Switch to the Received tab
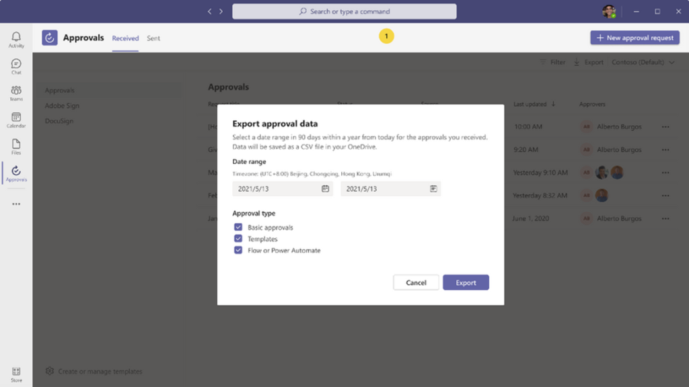The width and height of the screenshot is (689, 387). point(125,38)
